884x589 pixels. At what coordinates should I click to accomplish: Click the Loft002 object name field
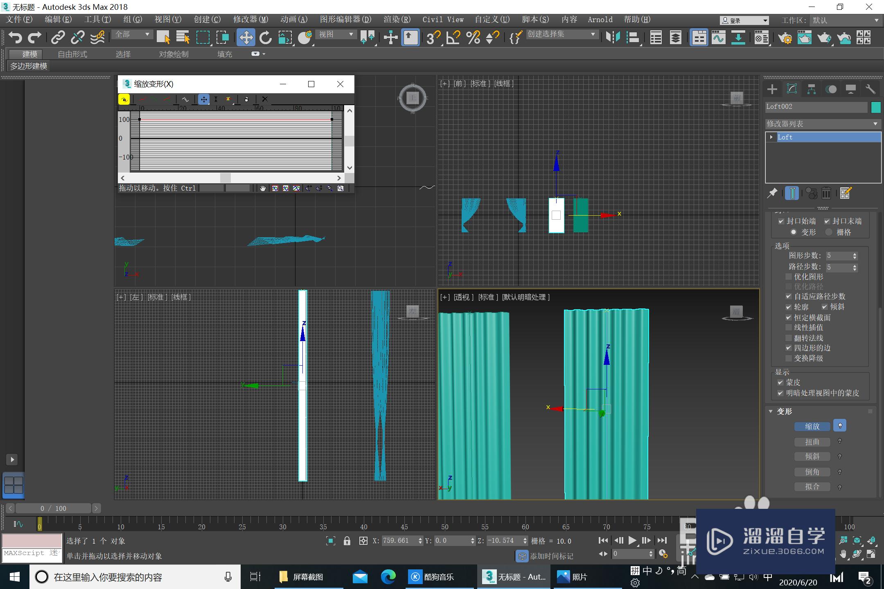(816, 107)
